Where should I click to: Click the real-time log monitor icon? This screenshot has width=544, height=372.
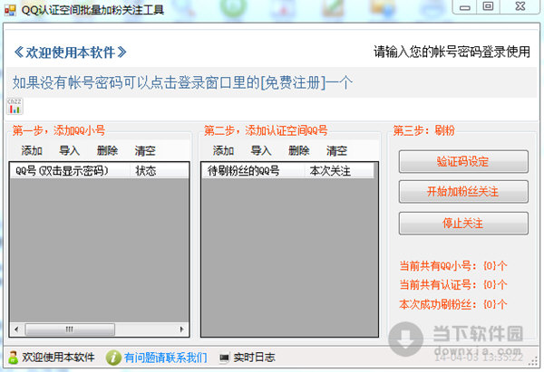(225, 358)
